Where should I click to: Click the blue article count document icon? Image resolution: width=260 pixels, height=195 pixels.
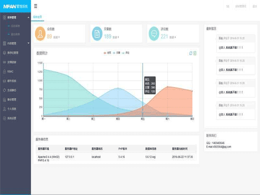tap(97, 34)
